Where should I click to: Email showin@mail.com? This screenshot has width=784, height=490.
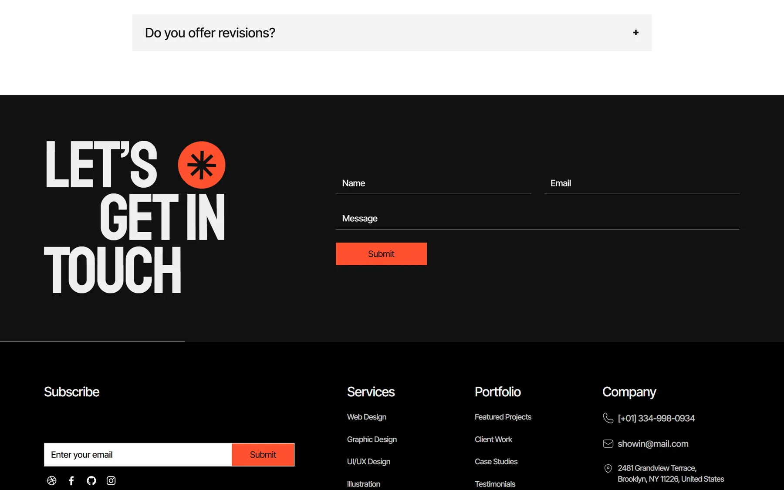pos(653,444)
